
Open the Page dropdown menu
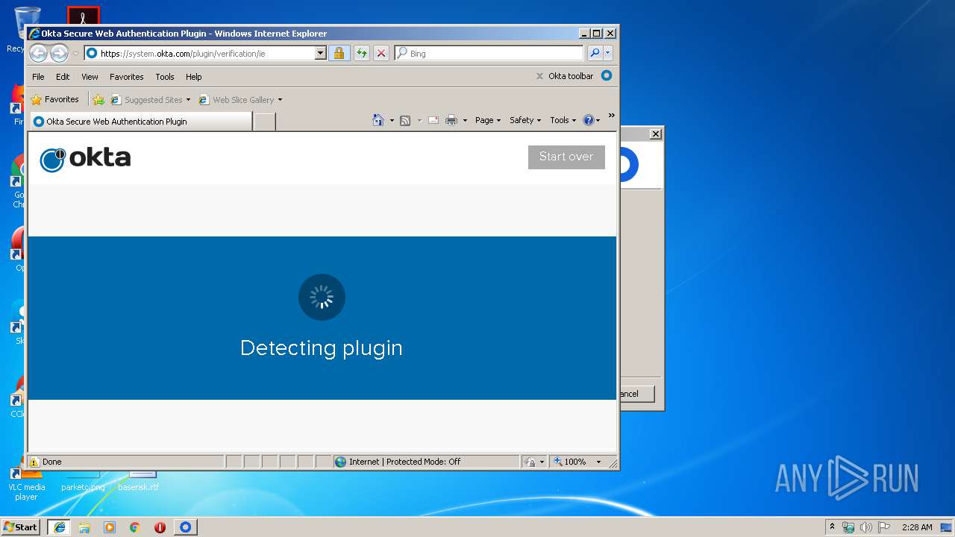click(488, 120)
